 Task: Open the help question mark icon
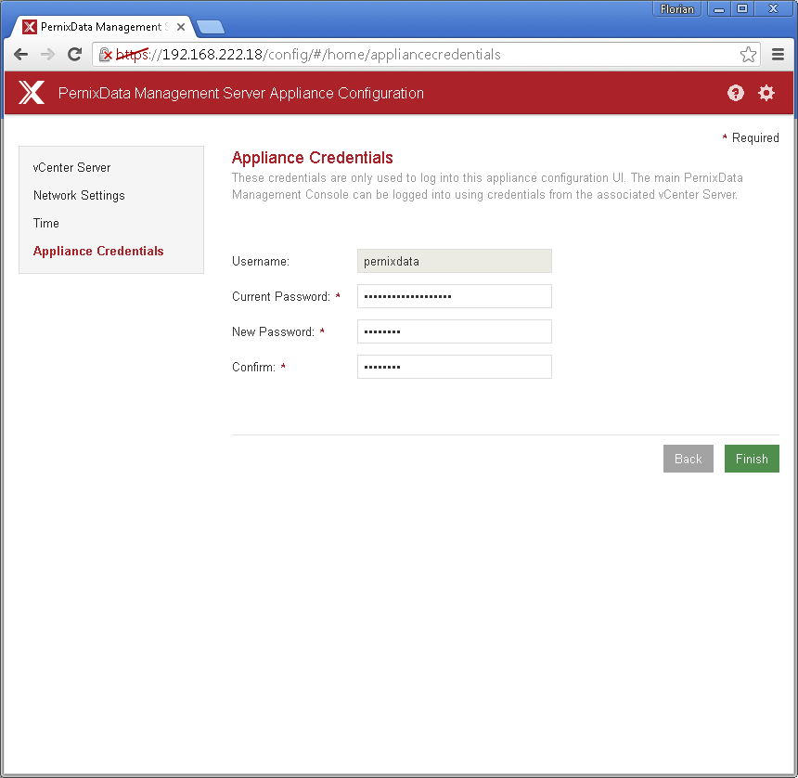(x=736, y=93)
